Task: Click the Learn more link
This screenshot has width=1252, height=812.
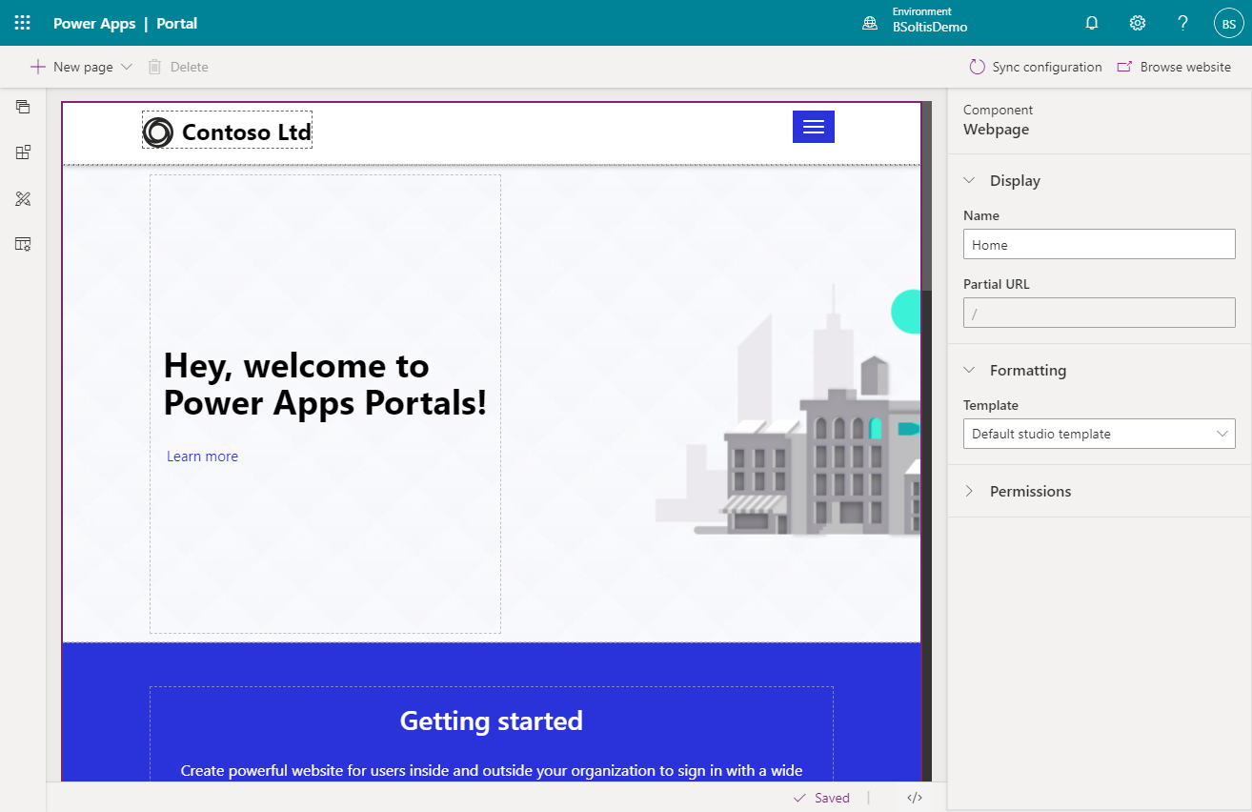Action: coord(202,457)
